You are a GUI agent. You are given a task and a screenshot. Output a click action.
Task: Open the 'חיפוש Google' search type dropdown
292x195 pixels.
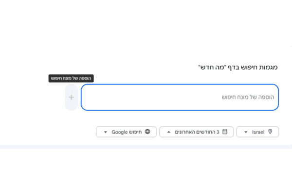tap(126, 132)
